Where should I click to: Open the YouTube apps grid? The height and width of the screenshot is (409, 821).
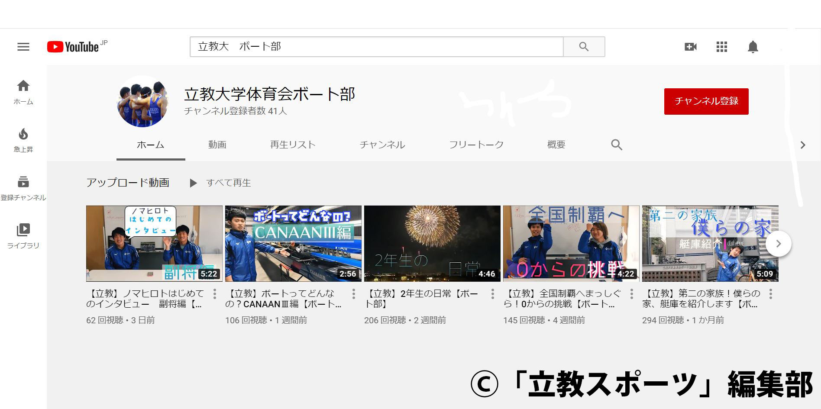click(x=722, y=47)
